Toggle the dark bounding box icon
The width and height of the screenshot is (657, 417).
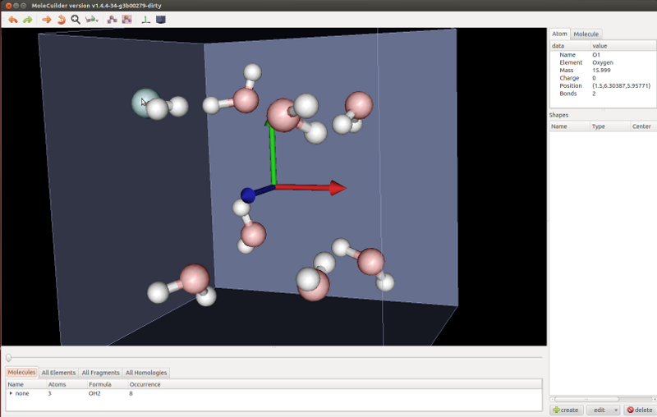161,19
